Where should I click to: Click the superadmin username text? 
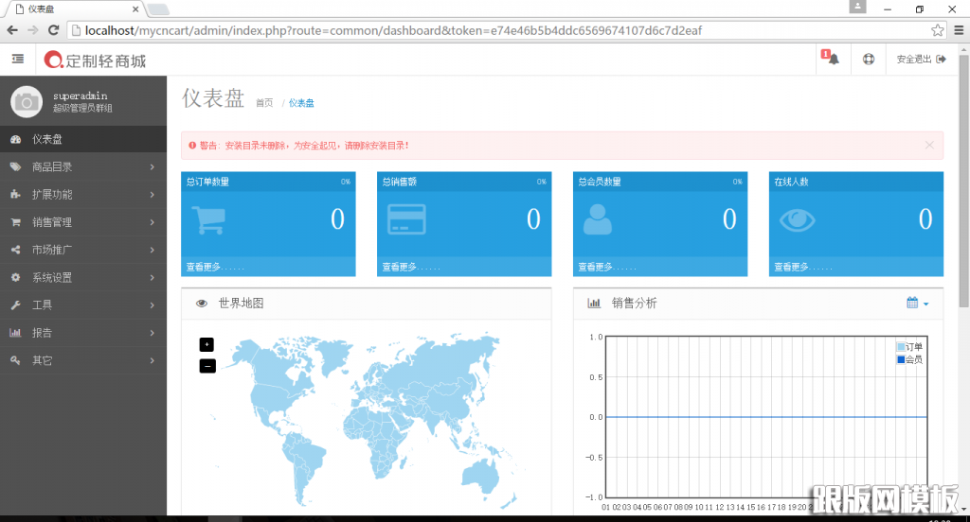click(81, 96)
